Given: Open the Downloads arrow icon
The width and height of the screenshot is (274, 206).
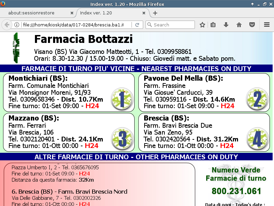Looking at the screenshot, I should point(226,25).
